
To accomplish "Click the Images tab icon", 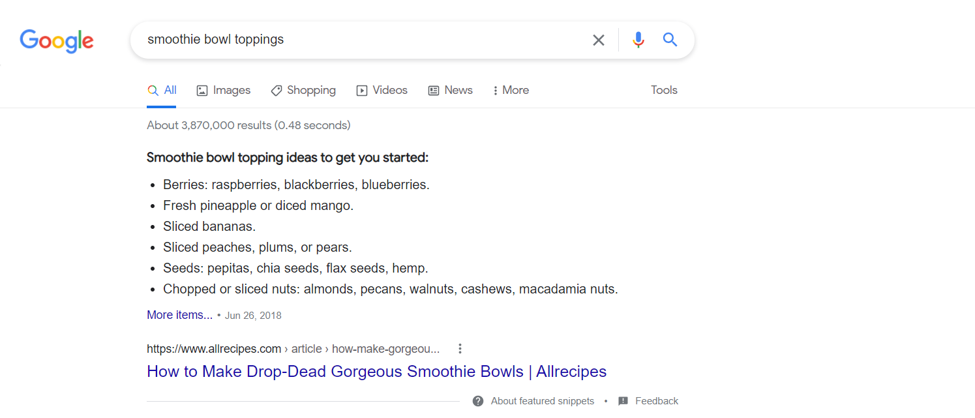I will 202,91.
